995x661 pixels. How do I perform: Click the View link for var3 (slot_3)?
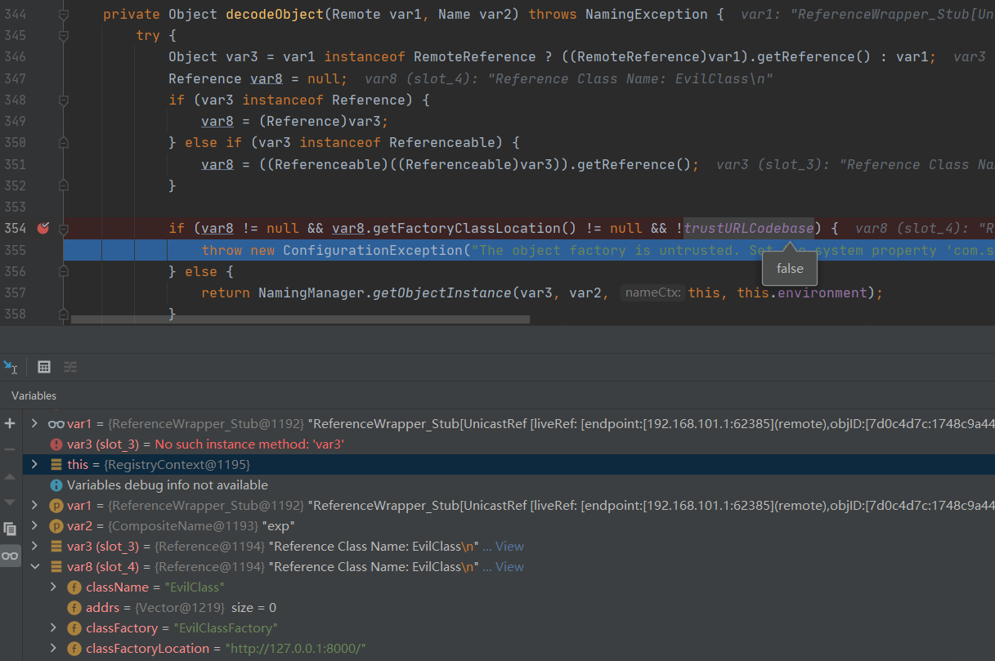point(509,547)
